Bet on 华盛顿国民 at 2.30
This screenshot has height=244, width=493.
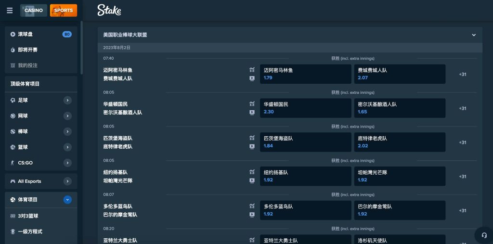click(x=305, y=108)
